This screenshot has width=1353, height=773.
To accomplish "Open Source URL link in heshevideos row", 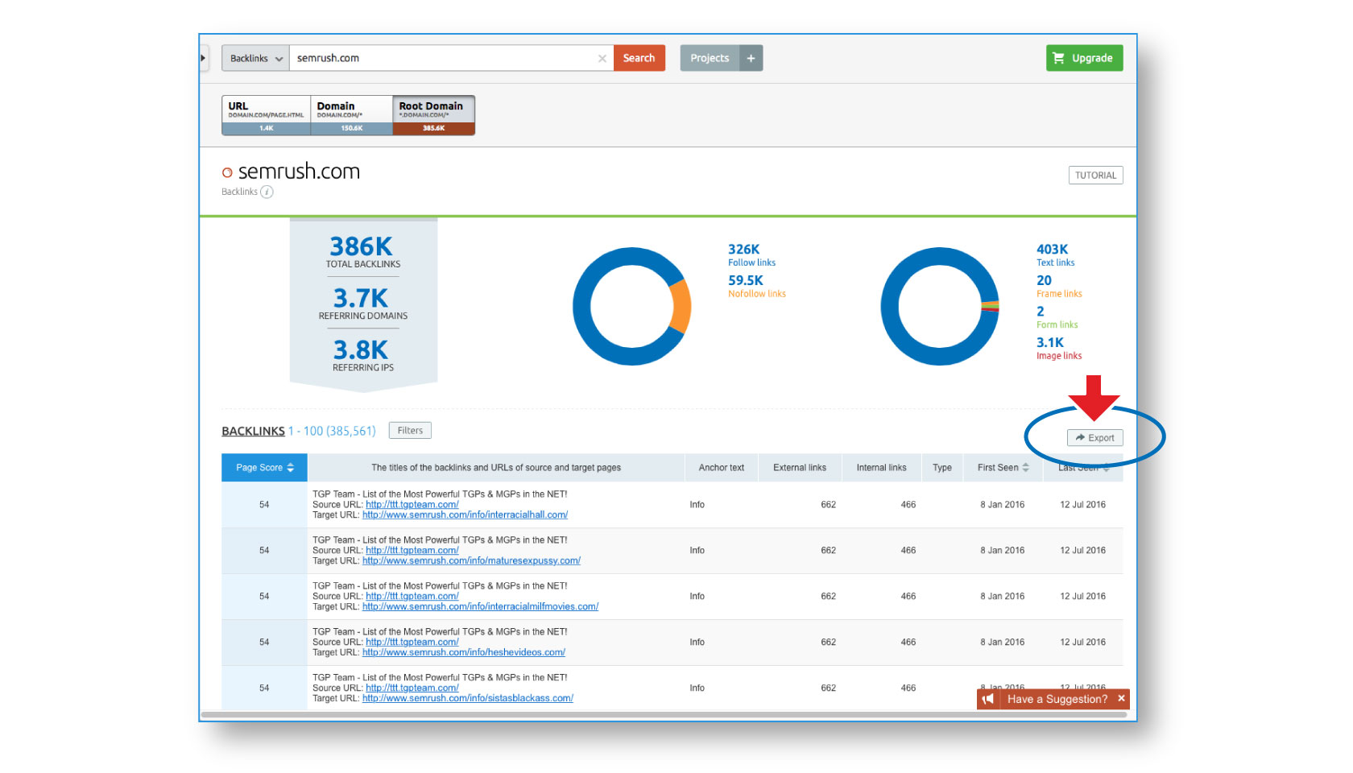I will [x=412, y=643].
